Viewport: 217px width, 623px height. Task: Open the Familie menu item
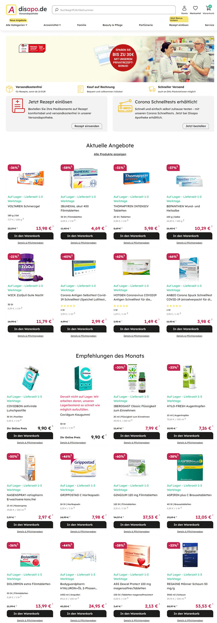(x=82, y=25)
